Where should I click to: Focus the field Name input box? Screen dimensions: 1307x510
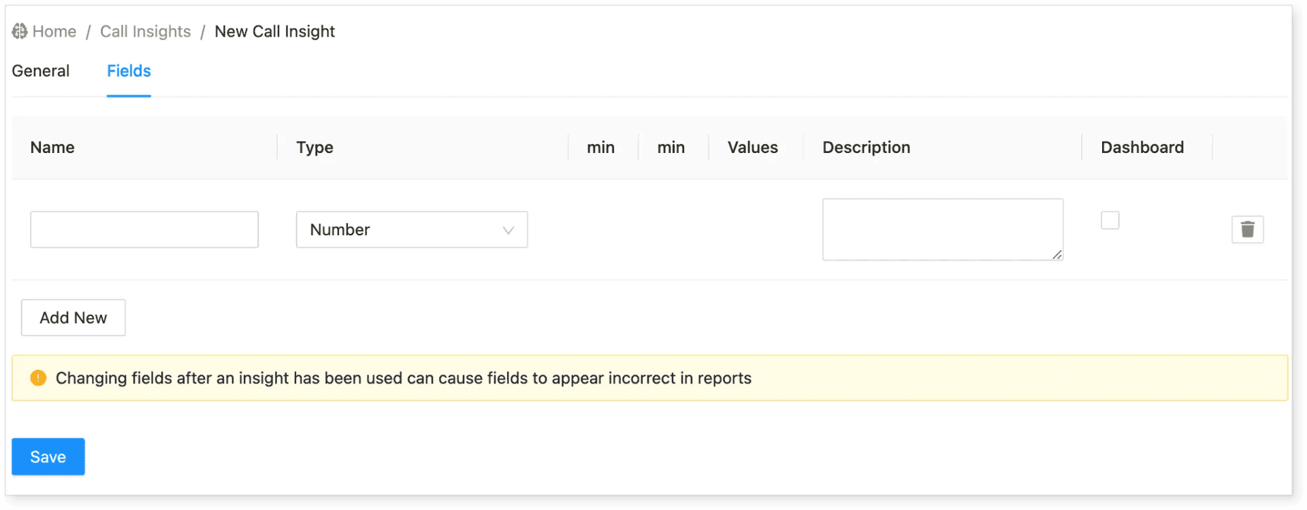point(144,230)
